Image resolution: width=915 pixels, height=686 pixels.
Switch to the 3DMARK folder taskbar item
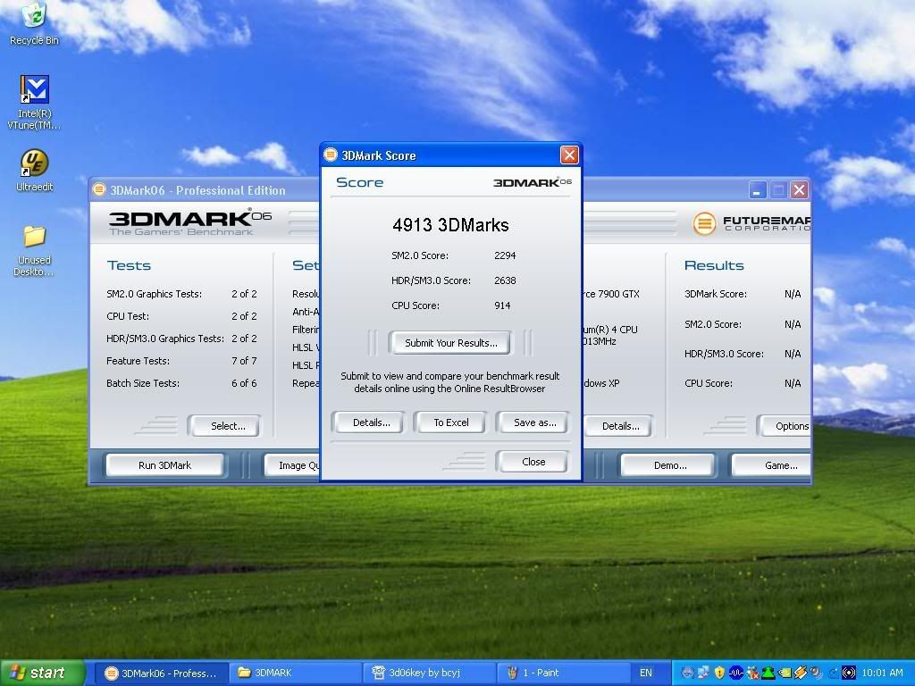pyautogui.click(x=295, y=673)
